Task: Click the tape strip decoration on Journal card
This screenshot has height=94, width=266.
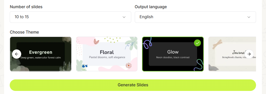Action: [x=217, y=44]
